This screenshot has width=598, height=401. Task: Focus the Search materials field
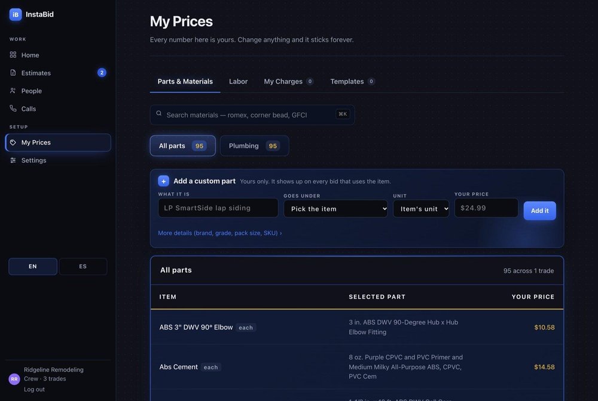coord(252,115)
